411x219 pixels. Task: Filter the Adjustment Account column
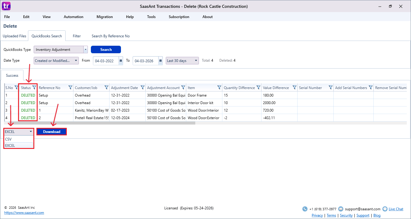pyautogui.click(x=183, y=88)
